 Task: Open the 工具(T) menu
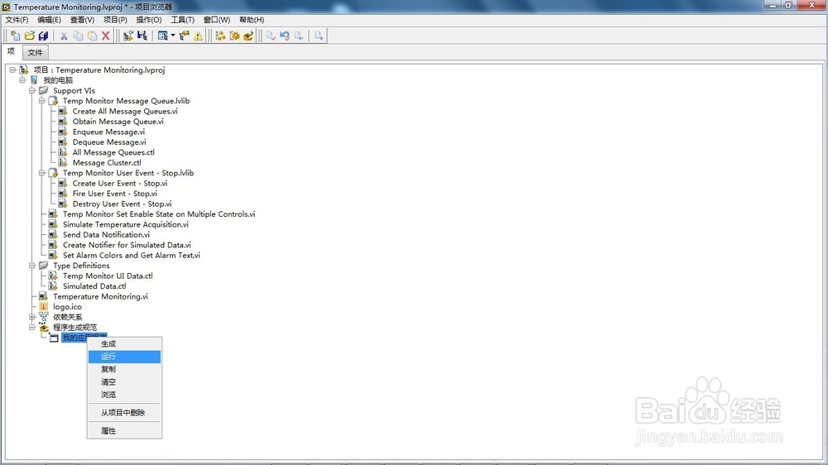coord(182,20)
